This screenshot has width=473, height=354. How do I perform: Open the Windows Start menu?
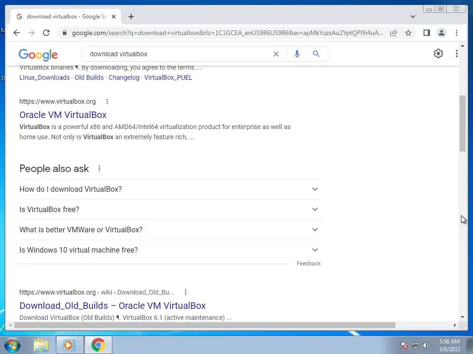tap(12, 345)
